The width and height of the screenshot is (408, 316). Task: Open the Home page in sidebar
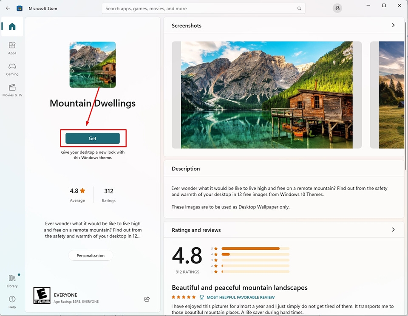pyautogui.click(x=12, y=27)
